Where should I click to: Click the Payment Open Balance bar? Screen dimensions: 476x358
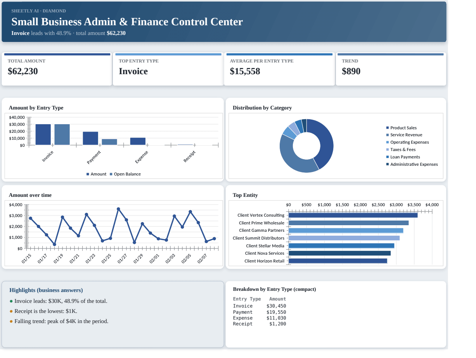point(109,142)
